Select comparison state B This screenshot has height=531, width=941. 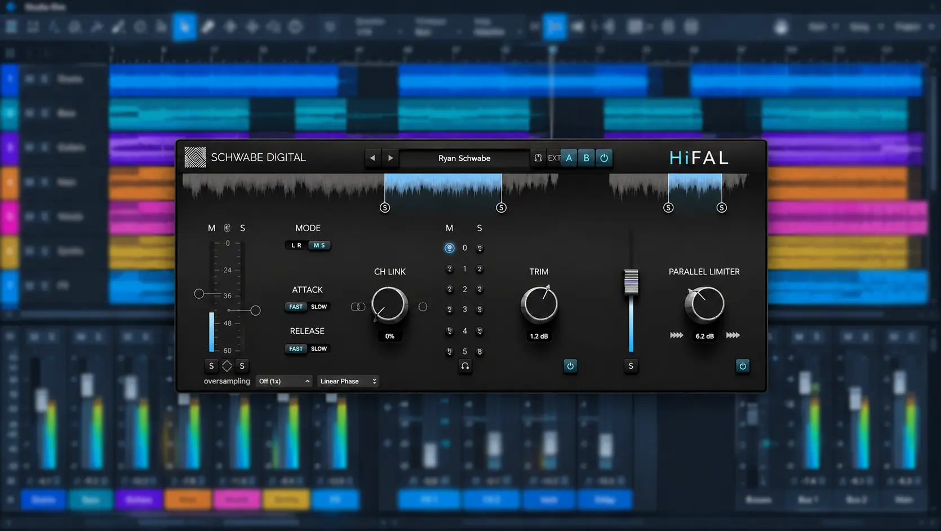587,158
